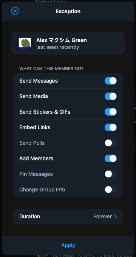Click the Send Polls label
This screenshot has width=136, height=257.
[x=32, y=143]
